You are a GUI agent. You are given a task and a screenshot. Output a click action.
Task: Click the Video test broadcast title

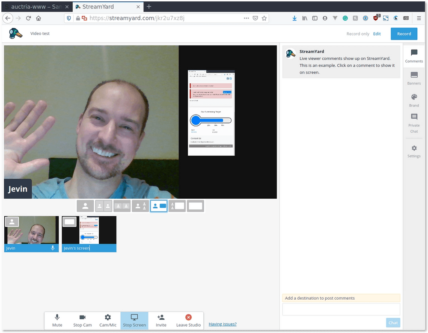coord(40,33)
